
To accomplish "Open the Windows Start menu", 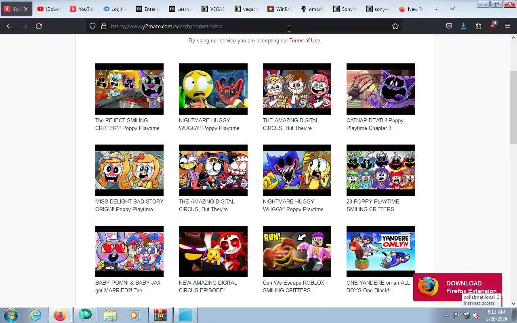I will pos(10,315).
